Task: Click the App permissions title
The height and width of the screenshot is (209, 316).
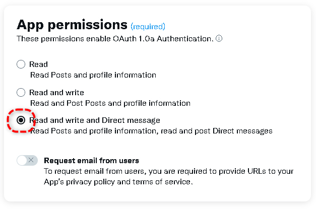Action: (72, 25)
